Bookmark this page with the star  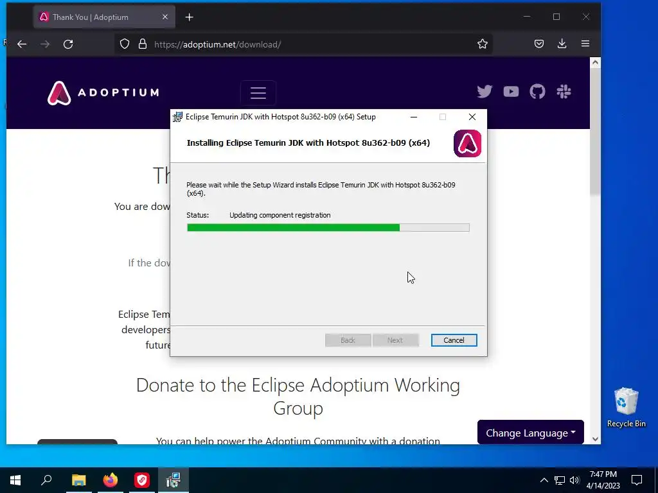pyautogui.click(x=483, y=44)
